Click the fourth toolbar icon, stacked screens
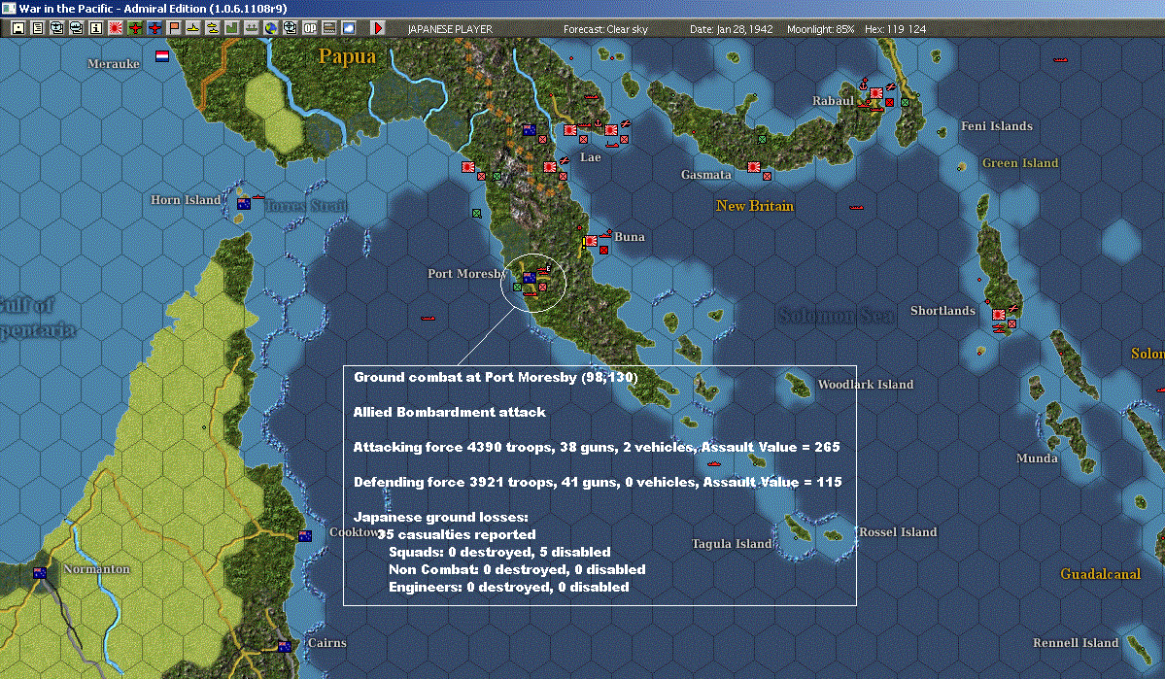 pos(76,28)
